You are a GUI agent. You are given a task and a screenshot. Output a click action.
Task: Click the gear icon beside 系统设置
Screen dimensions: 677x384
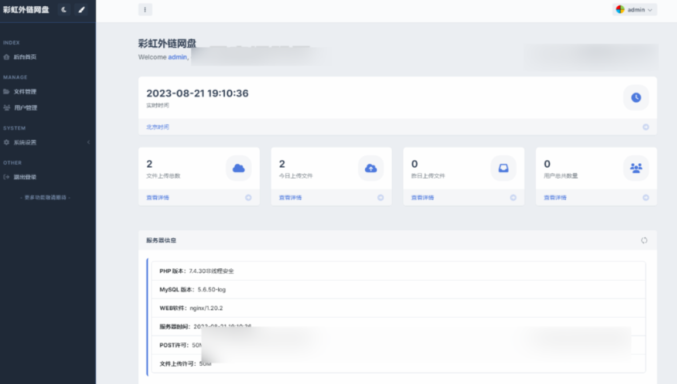6,143
